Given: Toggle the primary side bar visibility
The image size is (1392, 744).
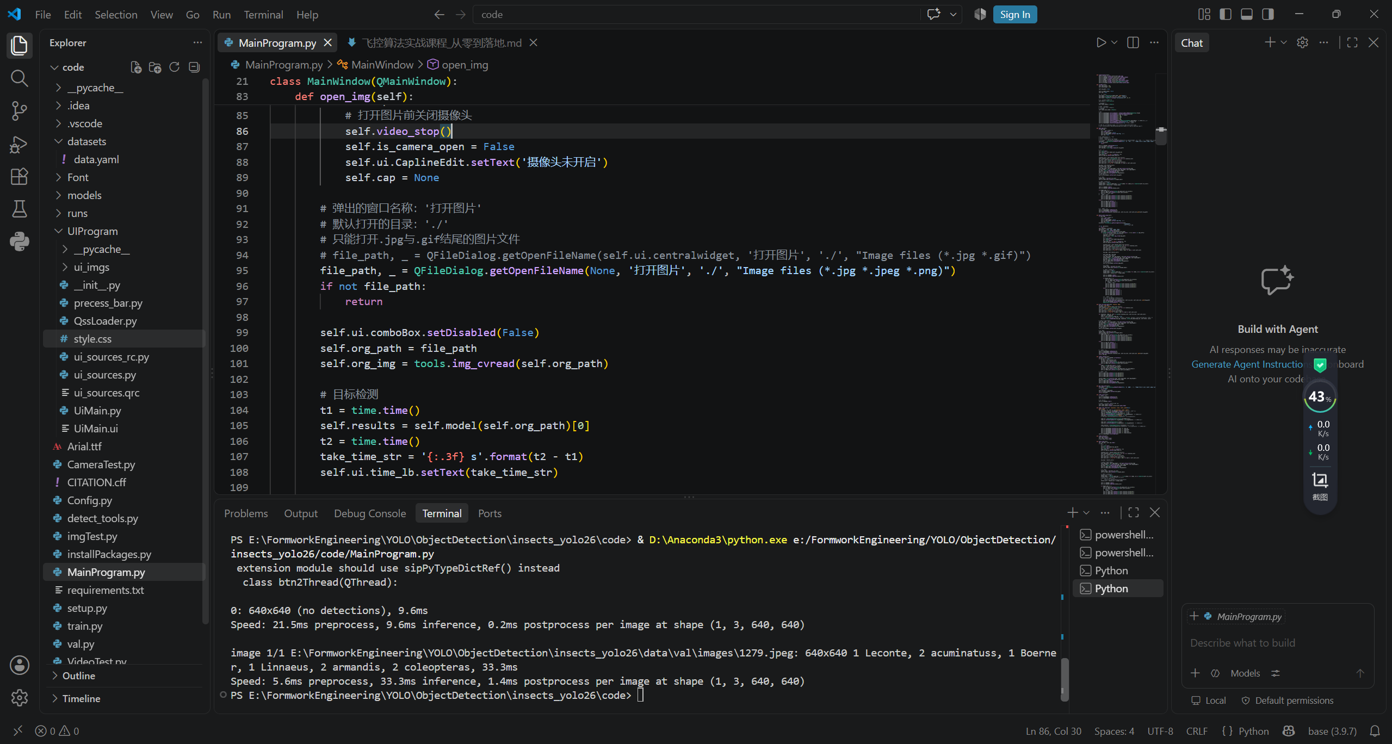Looking at the screenshot, I should (x=1226, y=15).
